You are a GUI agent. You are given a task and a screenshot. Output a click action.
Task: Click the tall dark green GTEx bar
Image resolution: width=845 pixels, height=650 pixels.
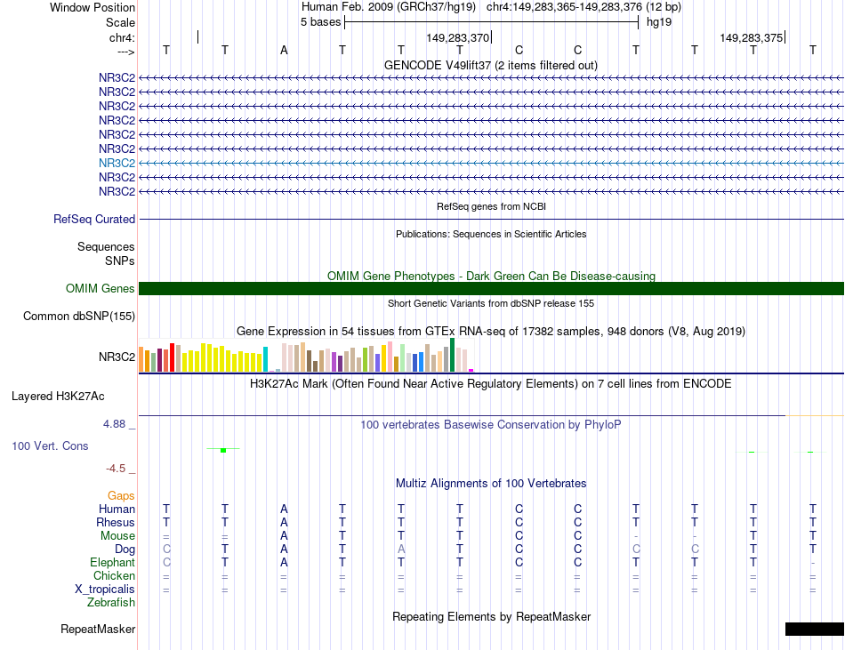(452, 355)
